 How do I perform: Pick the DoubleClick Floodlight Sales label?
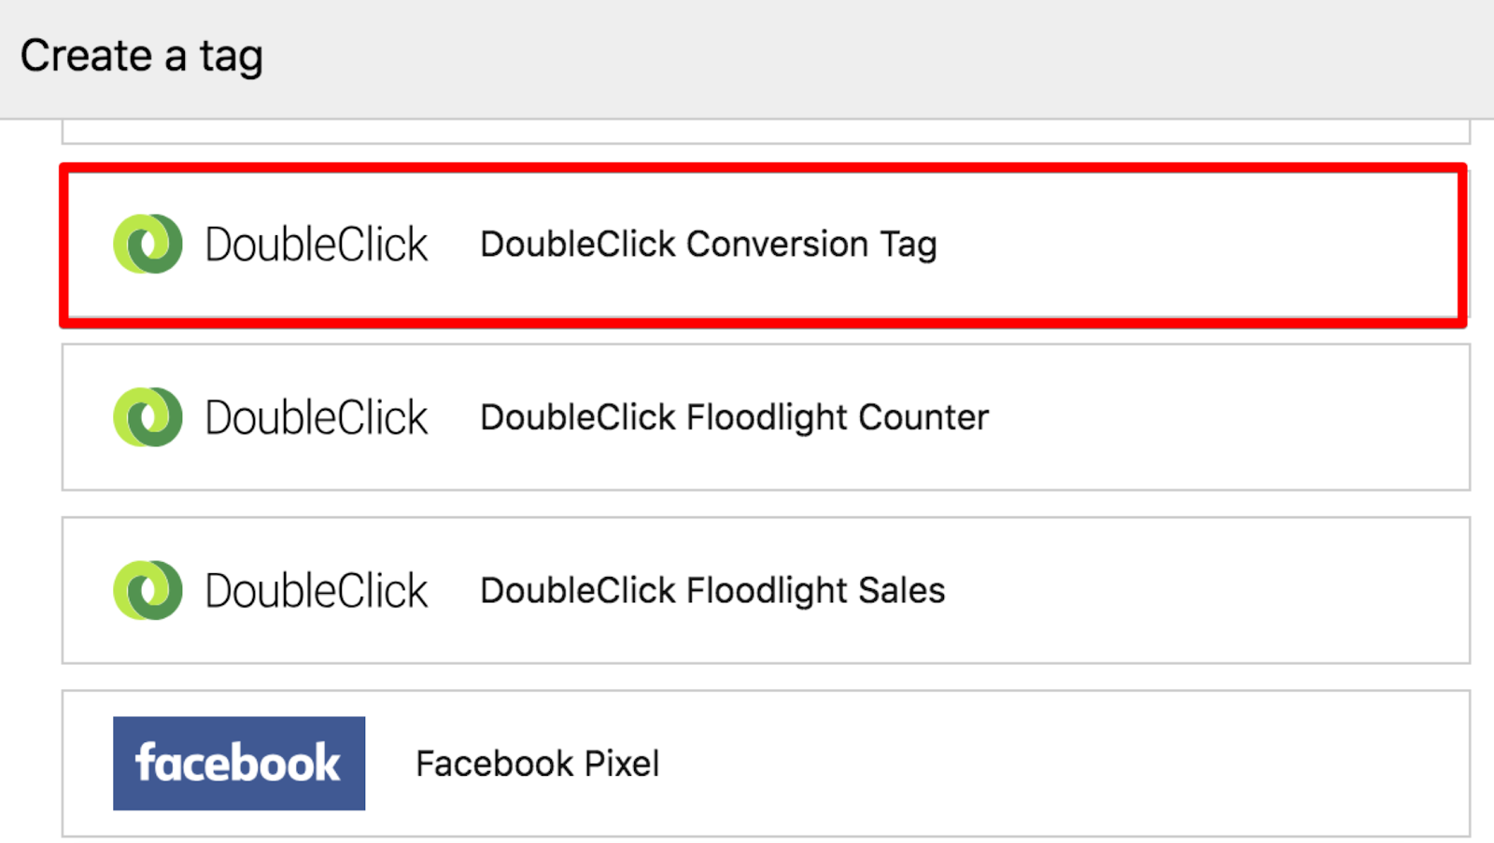712,591
